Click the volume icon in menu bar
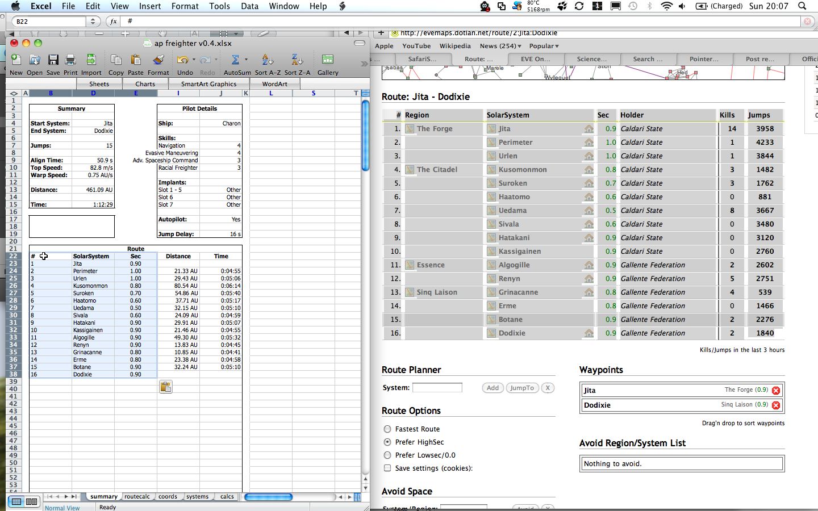 pyautogui.click(x=682, y=6)
